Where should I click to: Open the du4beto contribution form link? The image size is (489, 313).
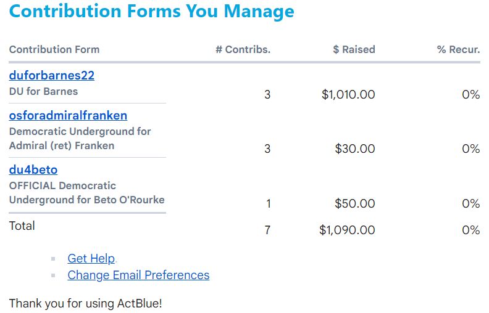click(x=33, y=169)
